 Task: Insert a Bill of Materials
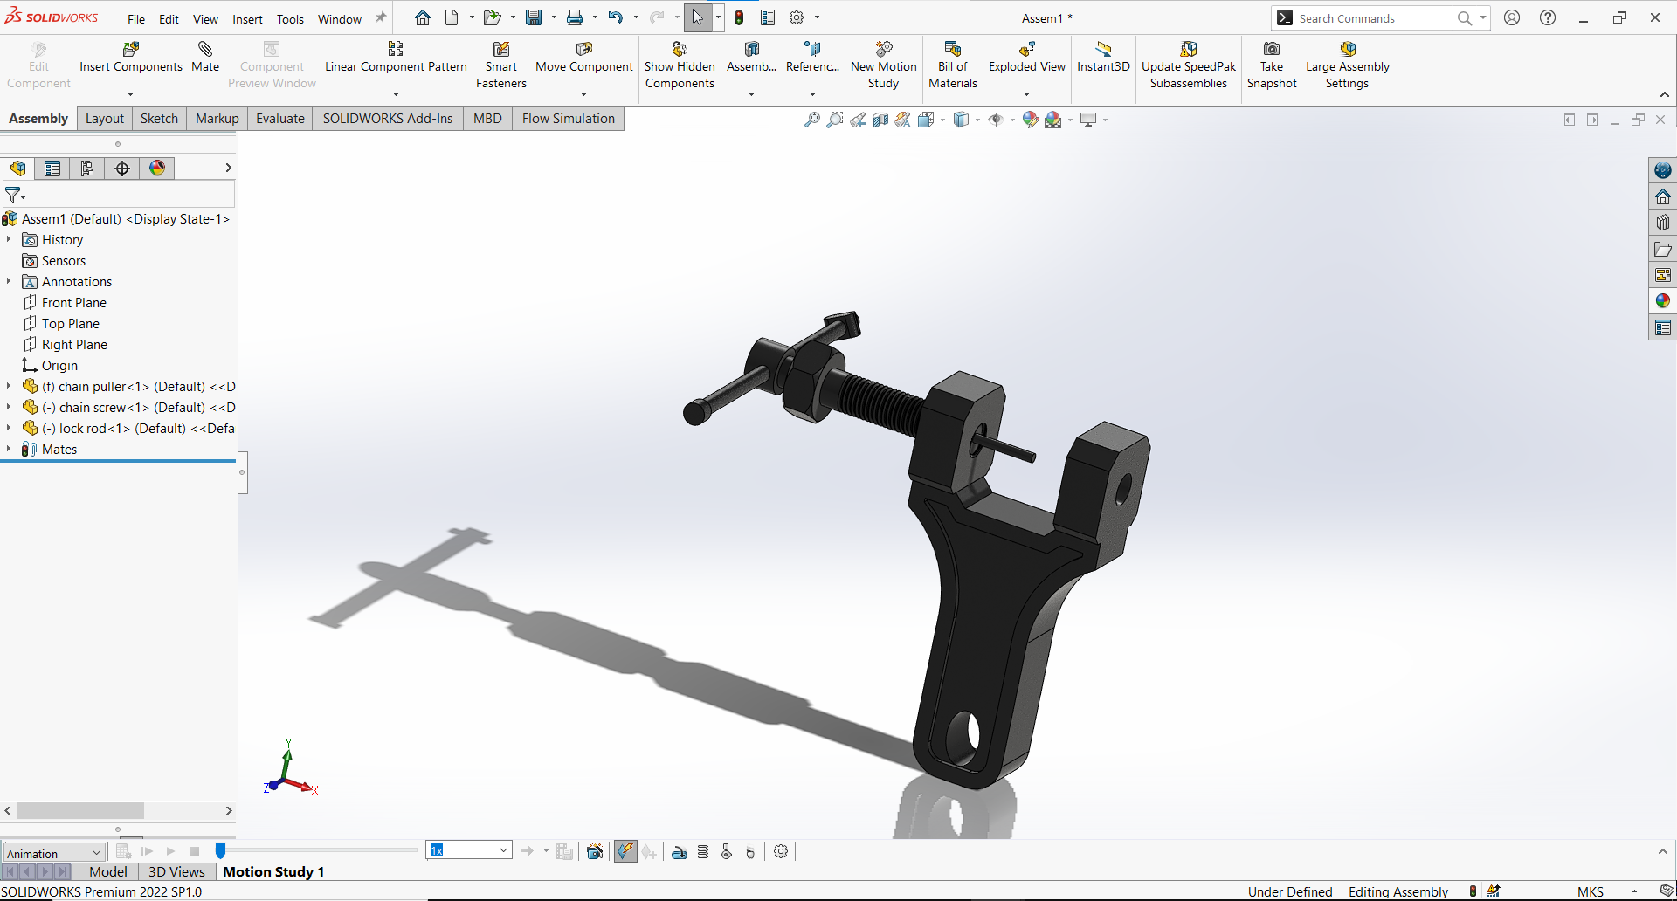click(x=952, y=65)
